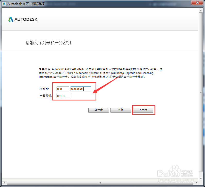The width and height of the screenshot is (205, 187).
Task: Click the Autodesk app icon in title bar
Action: point(4,4)
